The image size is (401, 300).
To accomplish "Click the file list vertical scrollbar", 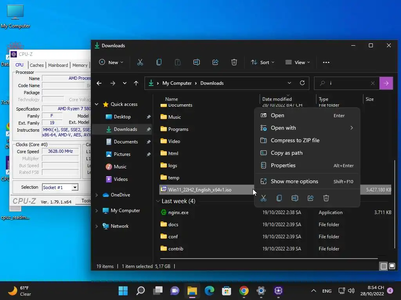I will pyautogui.click(x=395, y=204).
